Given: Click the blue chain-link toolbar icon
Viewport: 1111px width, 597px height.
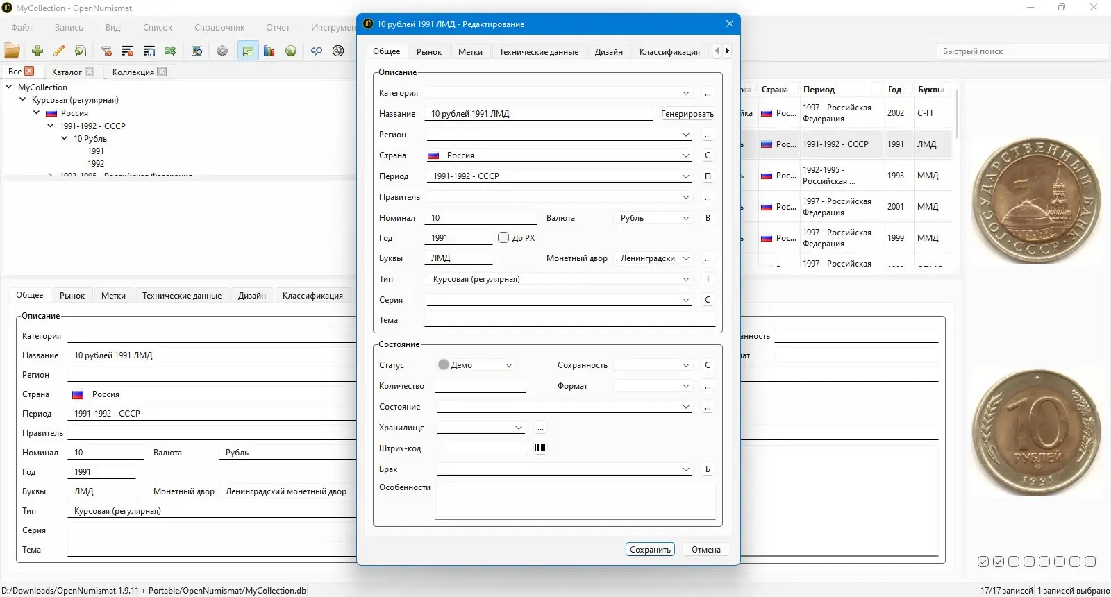Looking at the screenshot, I should click(317, 51).
